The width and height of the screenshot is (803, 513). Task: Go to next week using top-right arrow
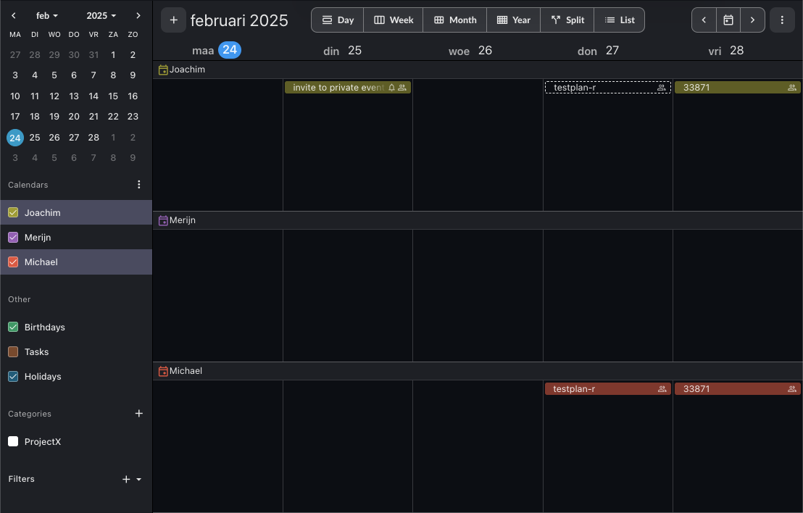coord(752,20)
